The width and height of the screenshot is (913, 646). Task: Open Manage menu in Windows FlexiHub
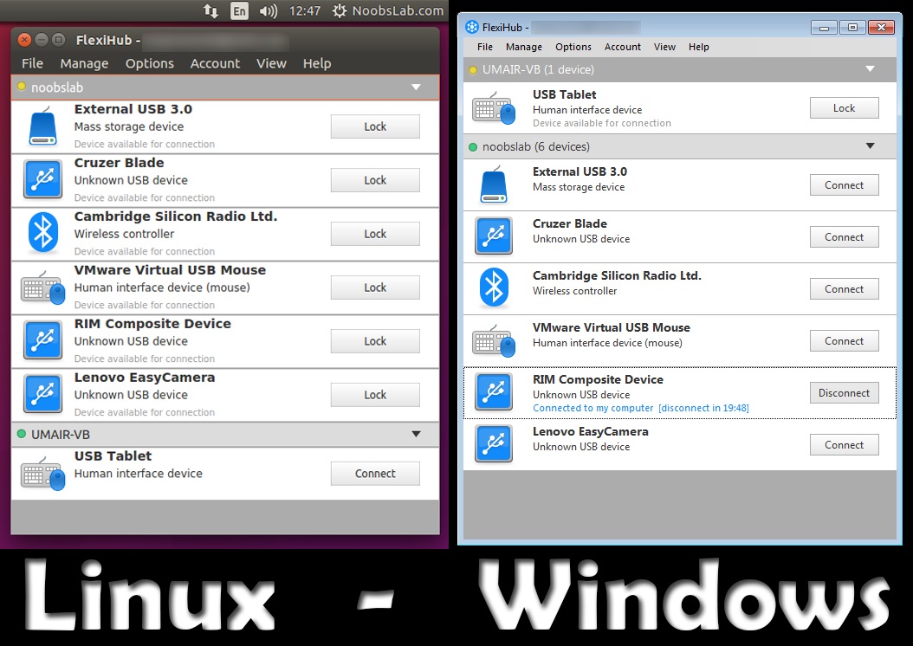[x=523, y=47]
